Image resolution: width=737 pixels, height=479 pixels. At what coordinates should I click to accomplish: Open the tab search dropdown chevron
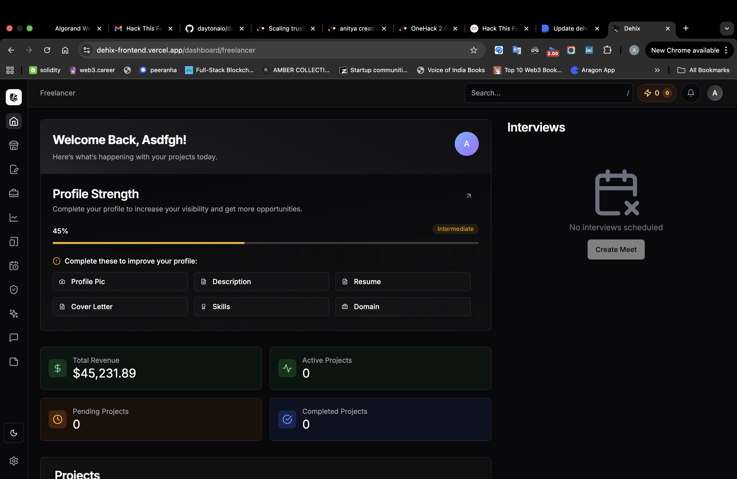[726, 29]
